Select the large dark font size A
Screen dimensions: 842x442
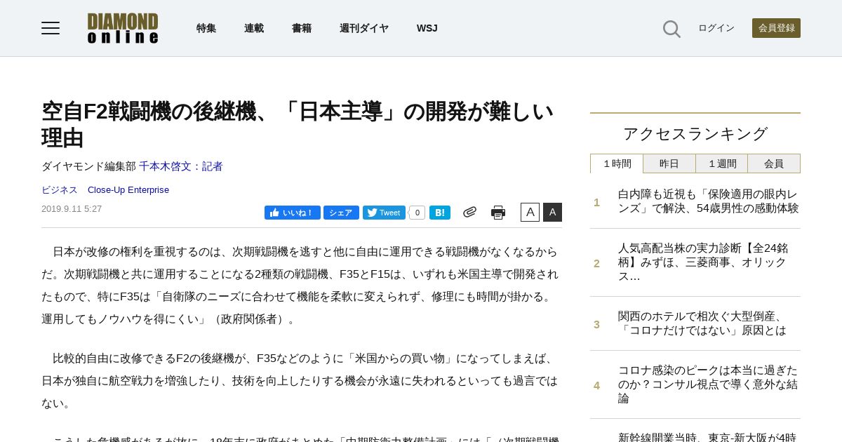click(552, 212)
